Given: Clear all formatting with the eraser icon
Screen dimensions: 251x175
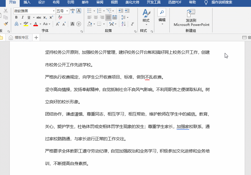Looking at the screenshot, I should pyautogui.click(x=60, y=17).
